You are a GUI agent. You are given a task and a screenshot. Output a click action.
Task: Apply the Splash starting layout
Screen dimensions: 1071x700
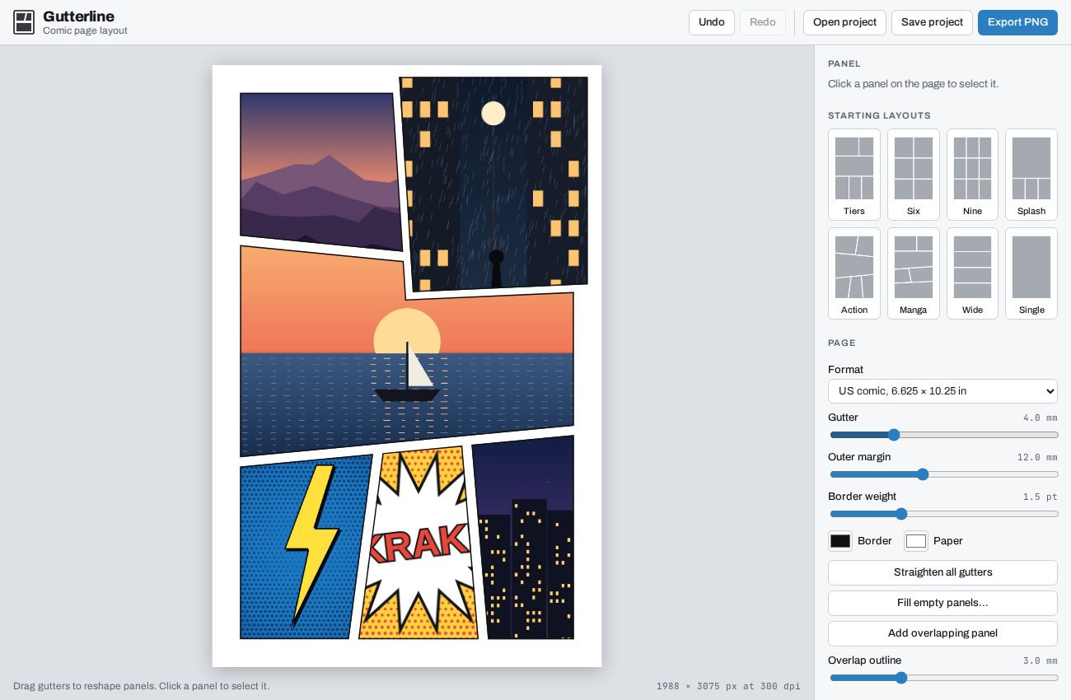[1031, 175]
